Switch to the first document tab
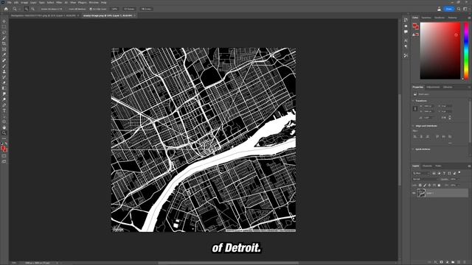 tap(44, 15)
